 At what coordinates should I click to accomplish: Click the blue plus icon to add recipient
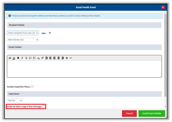click(x=50, y=33)
